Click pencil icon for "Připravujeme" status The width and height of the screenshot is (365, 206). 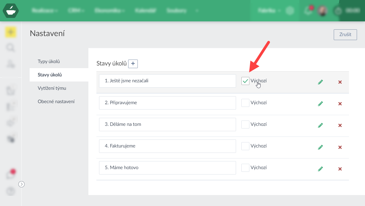pyautogui.click(x=320, y=104)
